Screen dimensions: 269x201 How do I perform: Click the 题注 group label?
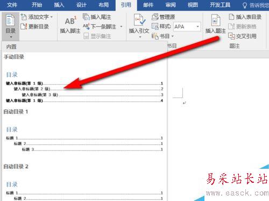coord(235,46)
